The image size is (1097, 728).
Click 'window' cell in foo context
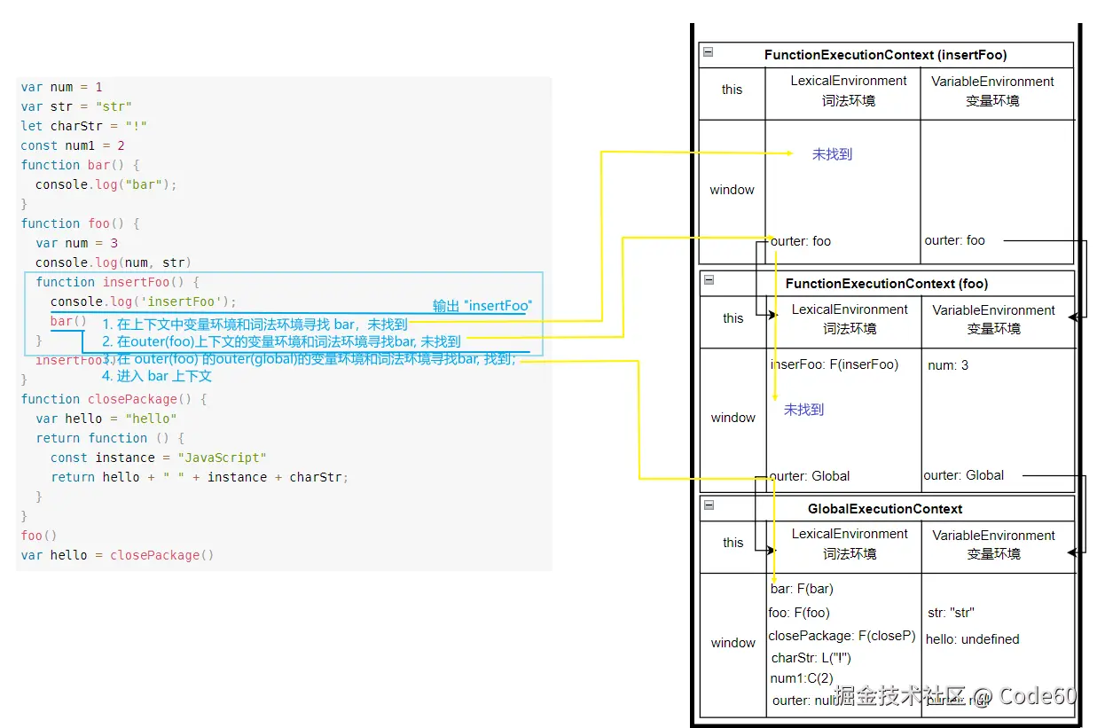[x=733, y=418]
